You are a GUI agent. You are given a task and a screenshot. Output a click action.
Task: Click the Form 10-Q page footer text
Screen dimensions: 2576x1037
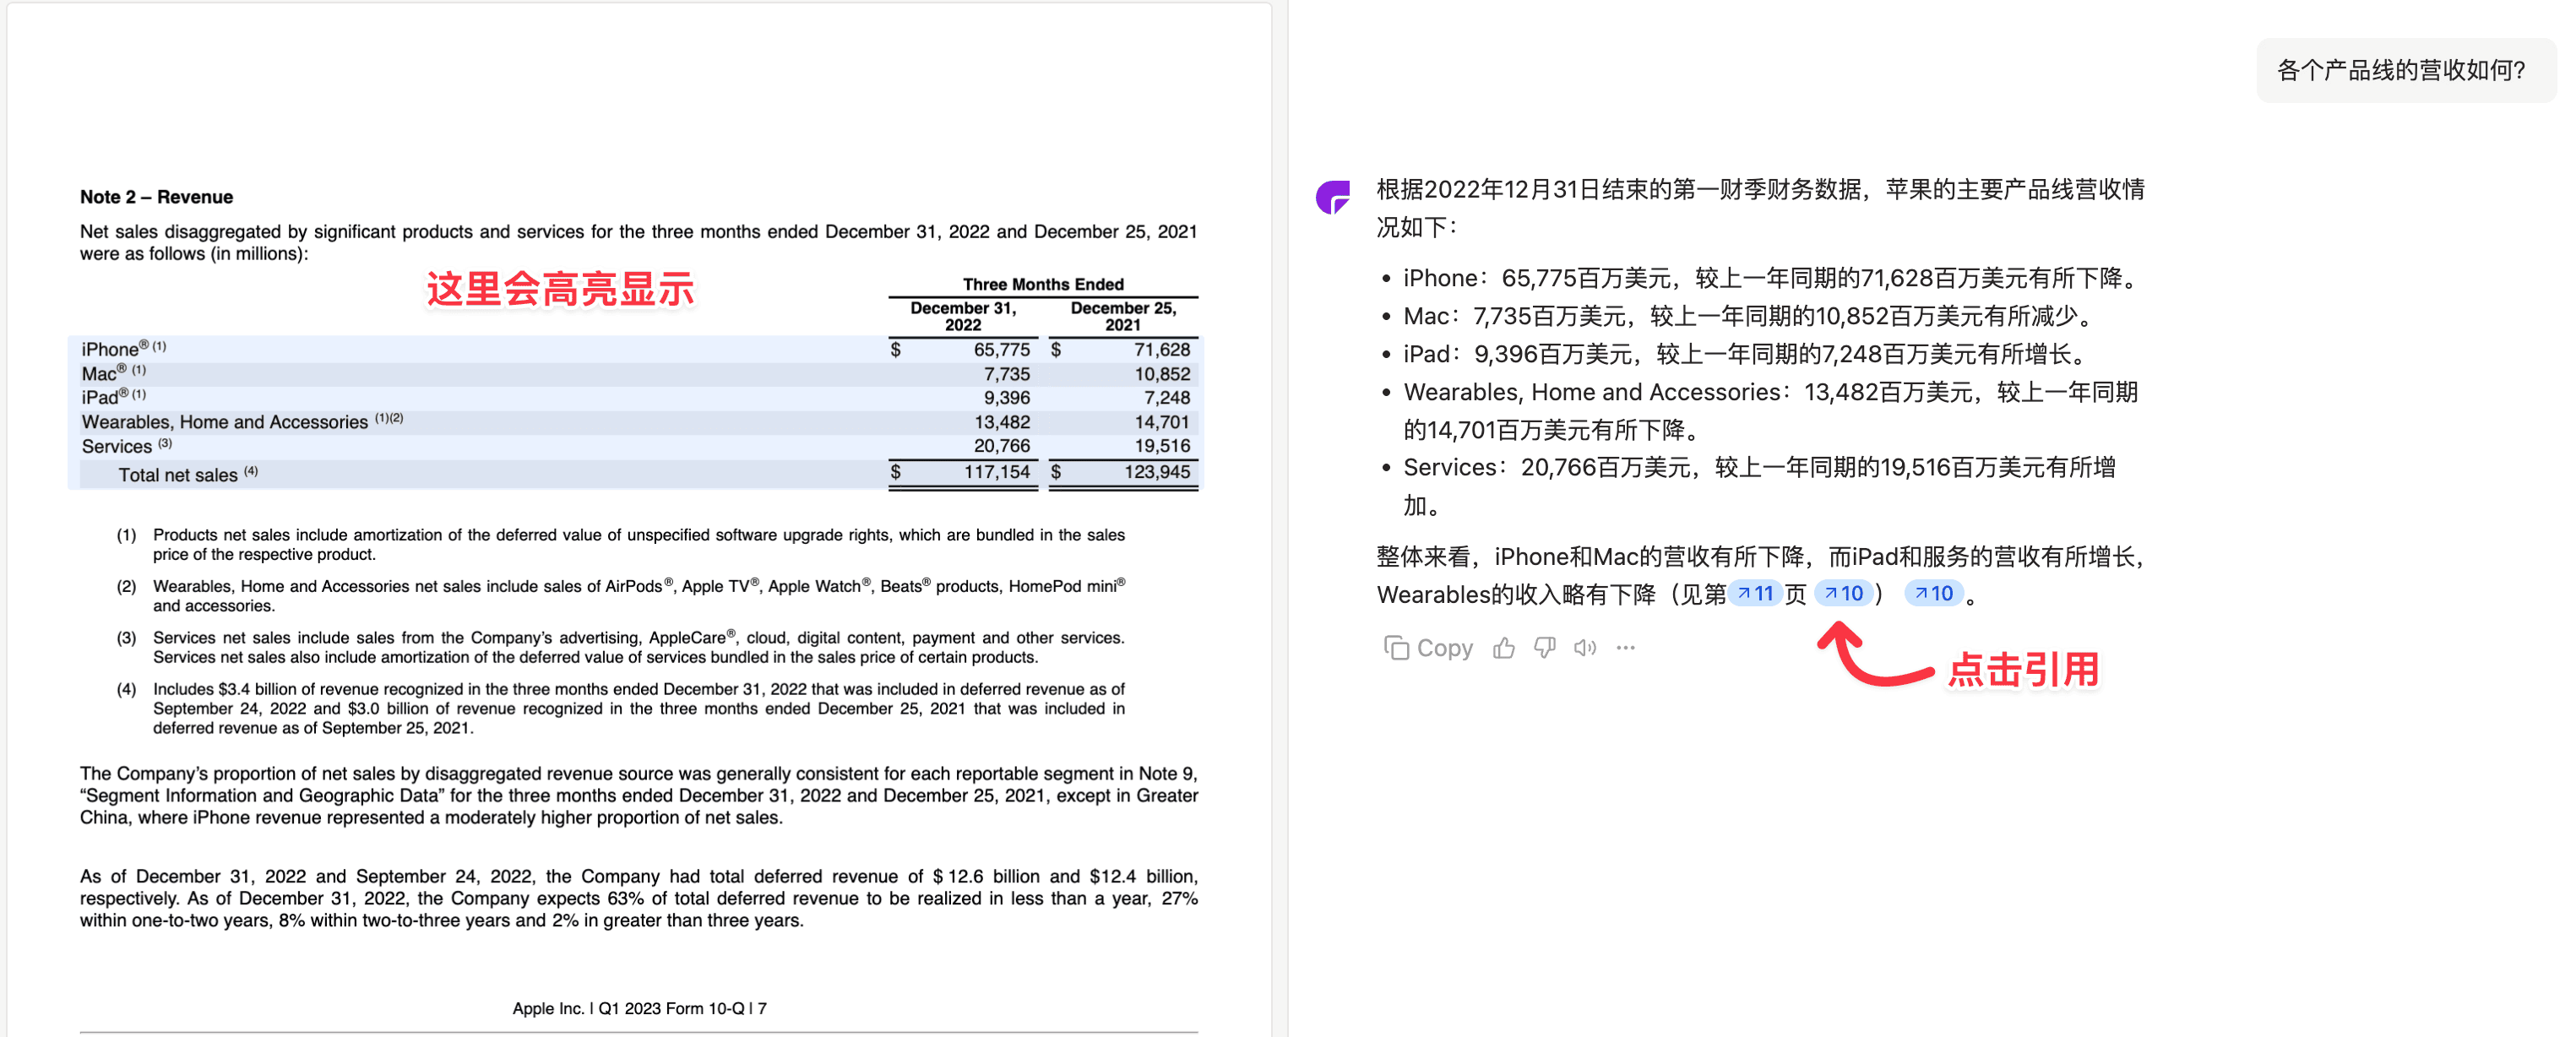(x=639, y=1008)
